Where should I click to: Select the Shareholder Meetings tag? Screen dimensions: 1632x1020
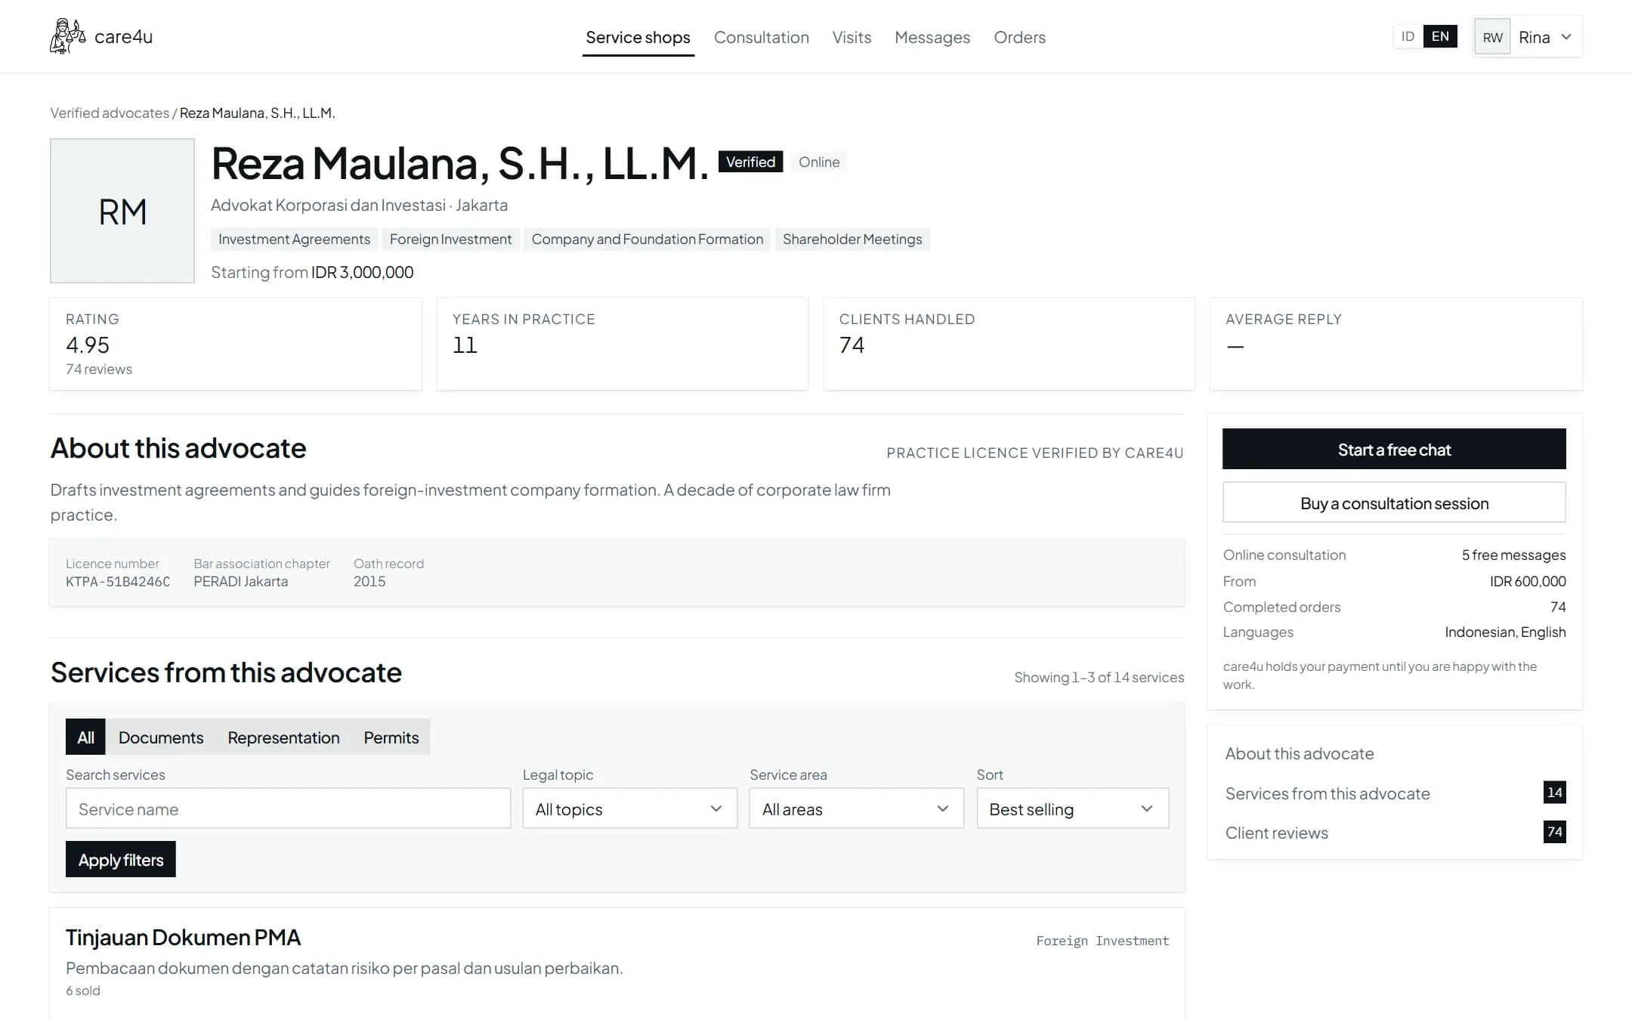tap(852, 239)
